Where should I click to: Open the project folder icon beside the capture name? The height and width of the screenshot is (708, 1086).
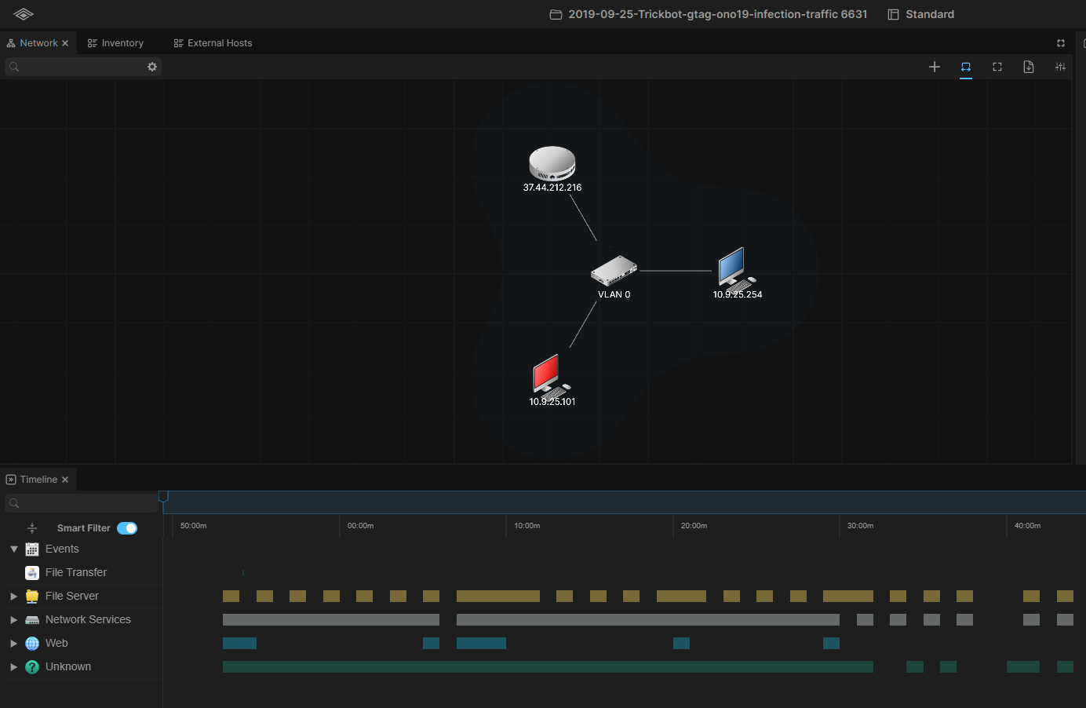556,14
